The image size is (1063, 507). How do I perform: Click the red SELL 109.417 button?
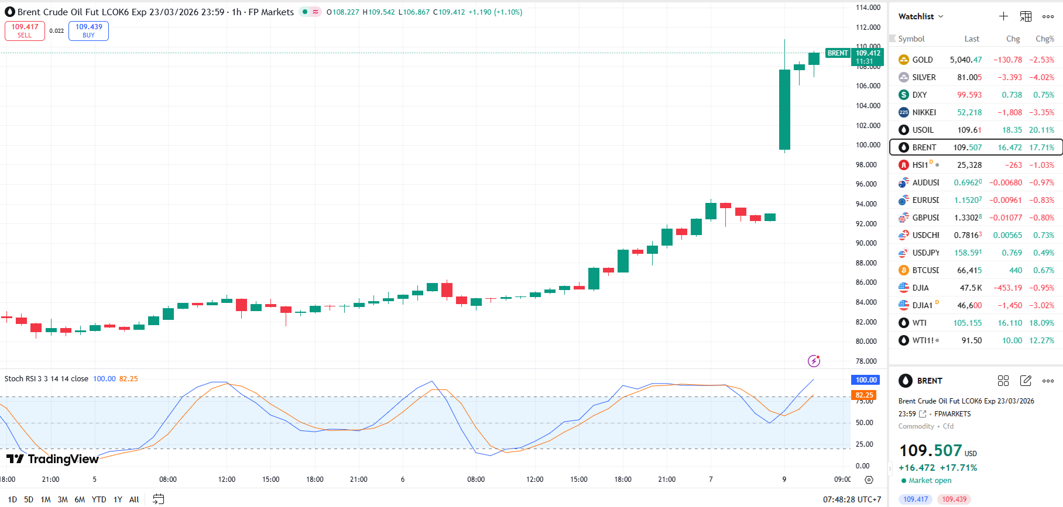click(25, 30)
